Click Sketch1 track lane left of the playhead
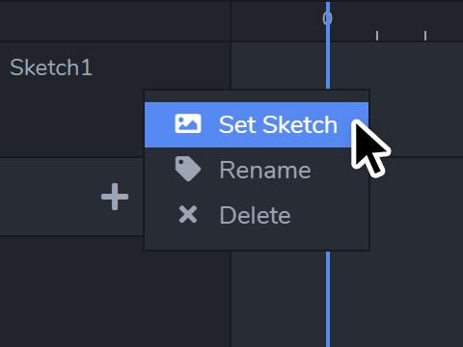 coord(279,66)
